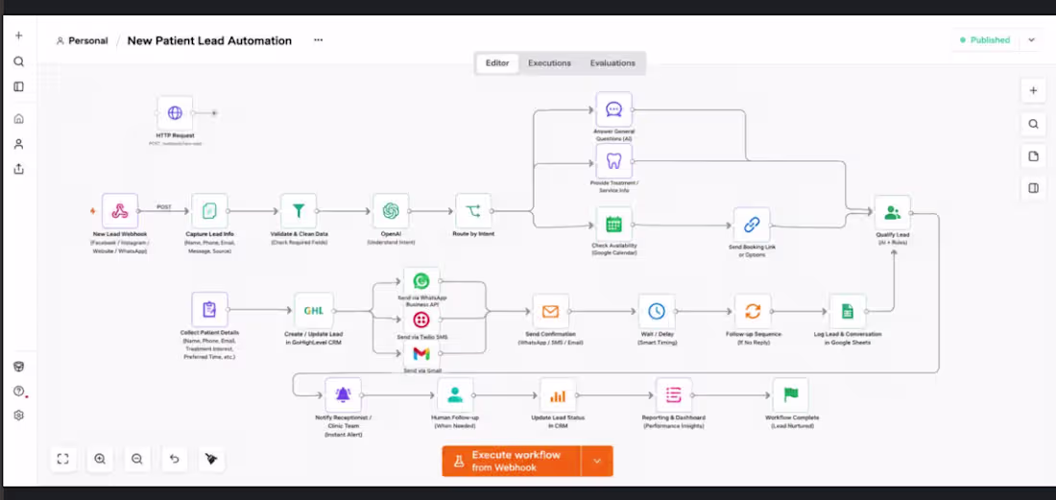Expand the chevron next to Published
This screenshot has width=1056, height=500.
[x=1031, y=40]
